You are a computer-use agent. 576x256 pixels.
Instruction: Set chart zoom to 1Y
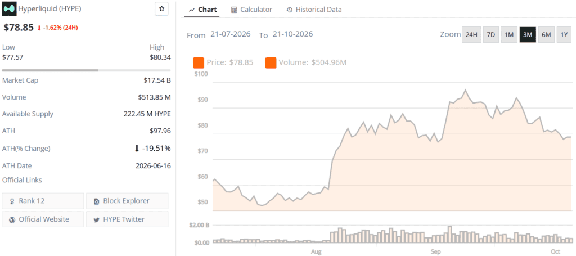564,35
